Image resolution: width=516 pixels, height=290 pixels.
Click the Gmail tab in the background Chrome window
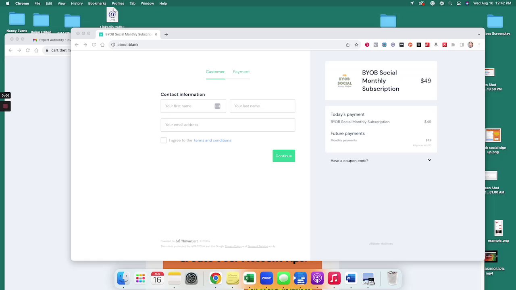[x=51, y=40]
